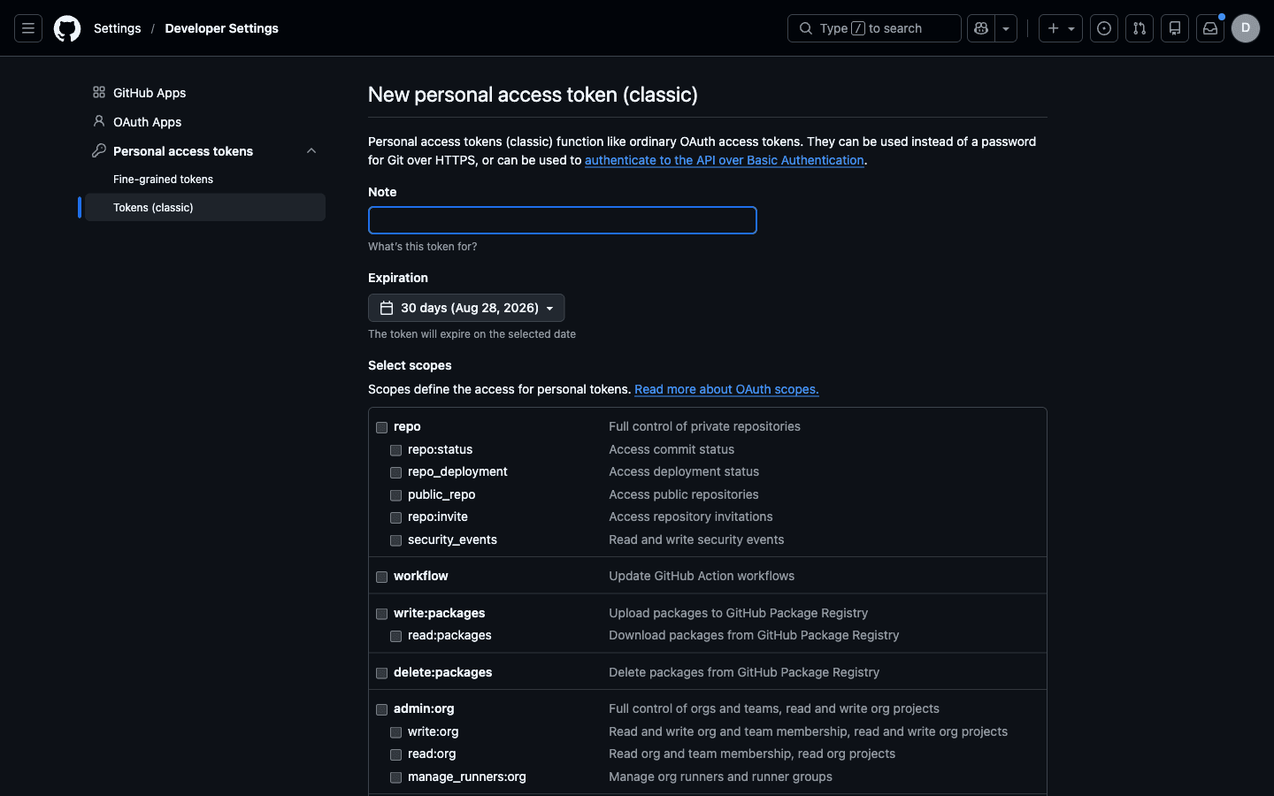Check the repo_deployment checkbox

click(x=396, y=472)
